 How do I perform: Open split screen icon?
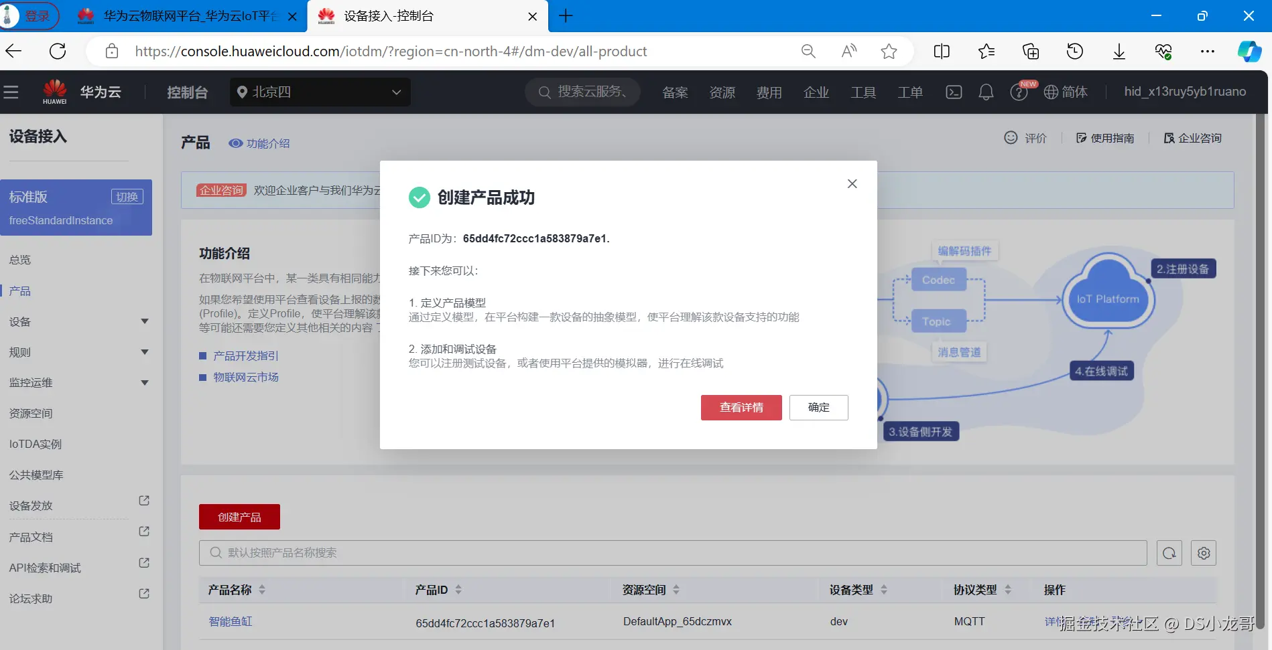(x=942, y=51)
